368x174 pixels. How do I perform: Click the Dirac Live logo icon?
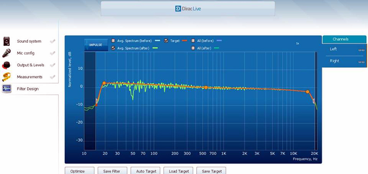tap(178, 9)
